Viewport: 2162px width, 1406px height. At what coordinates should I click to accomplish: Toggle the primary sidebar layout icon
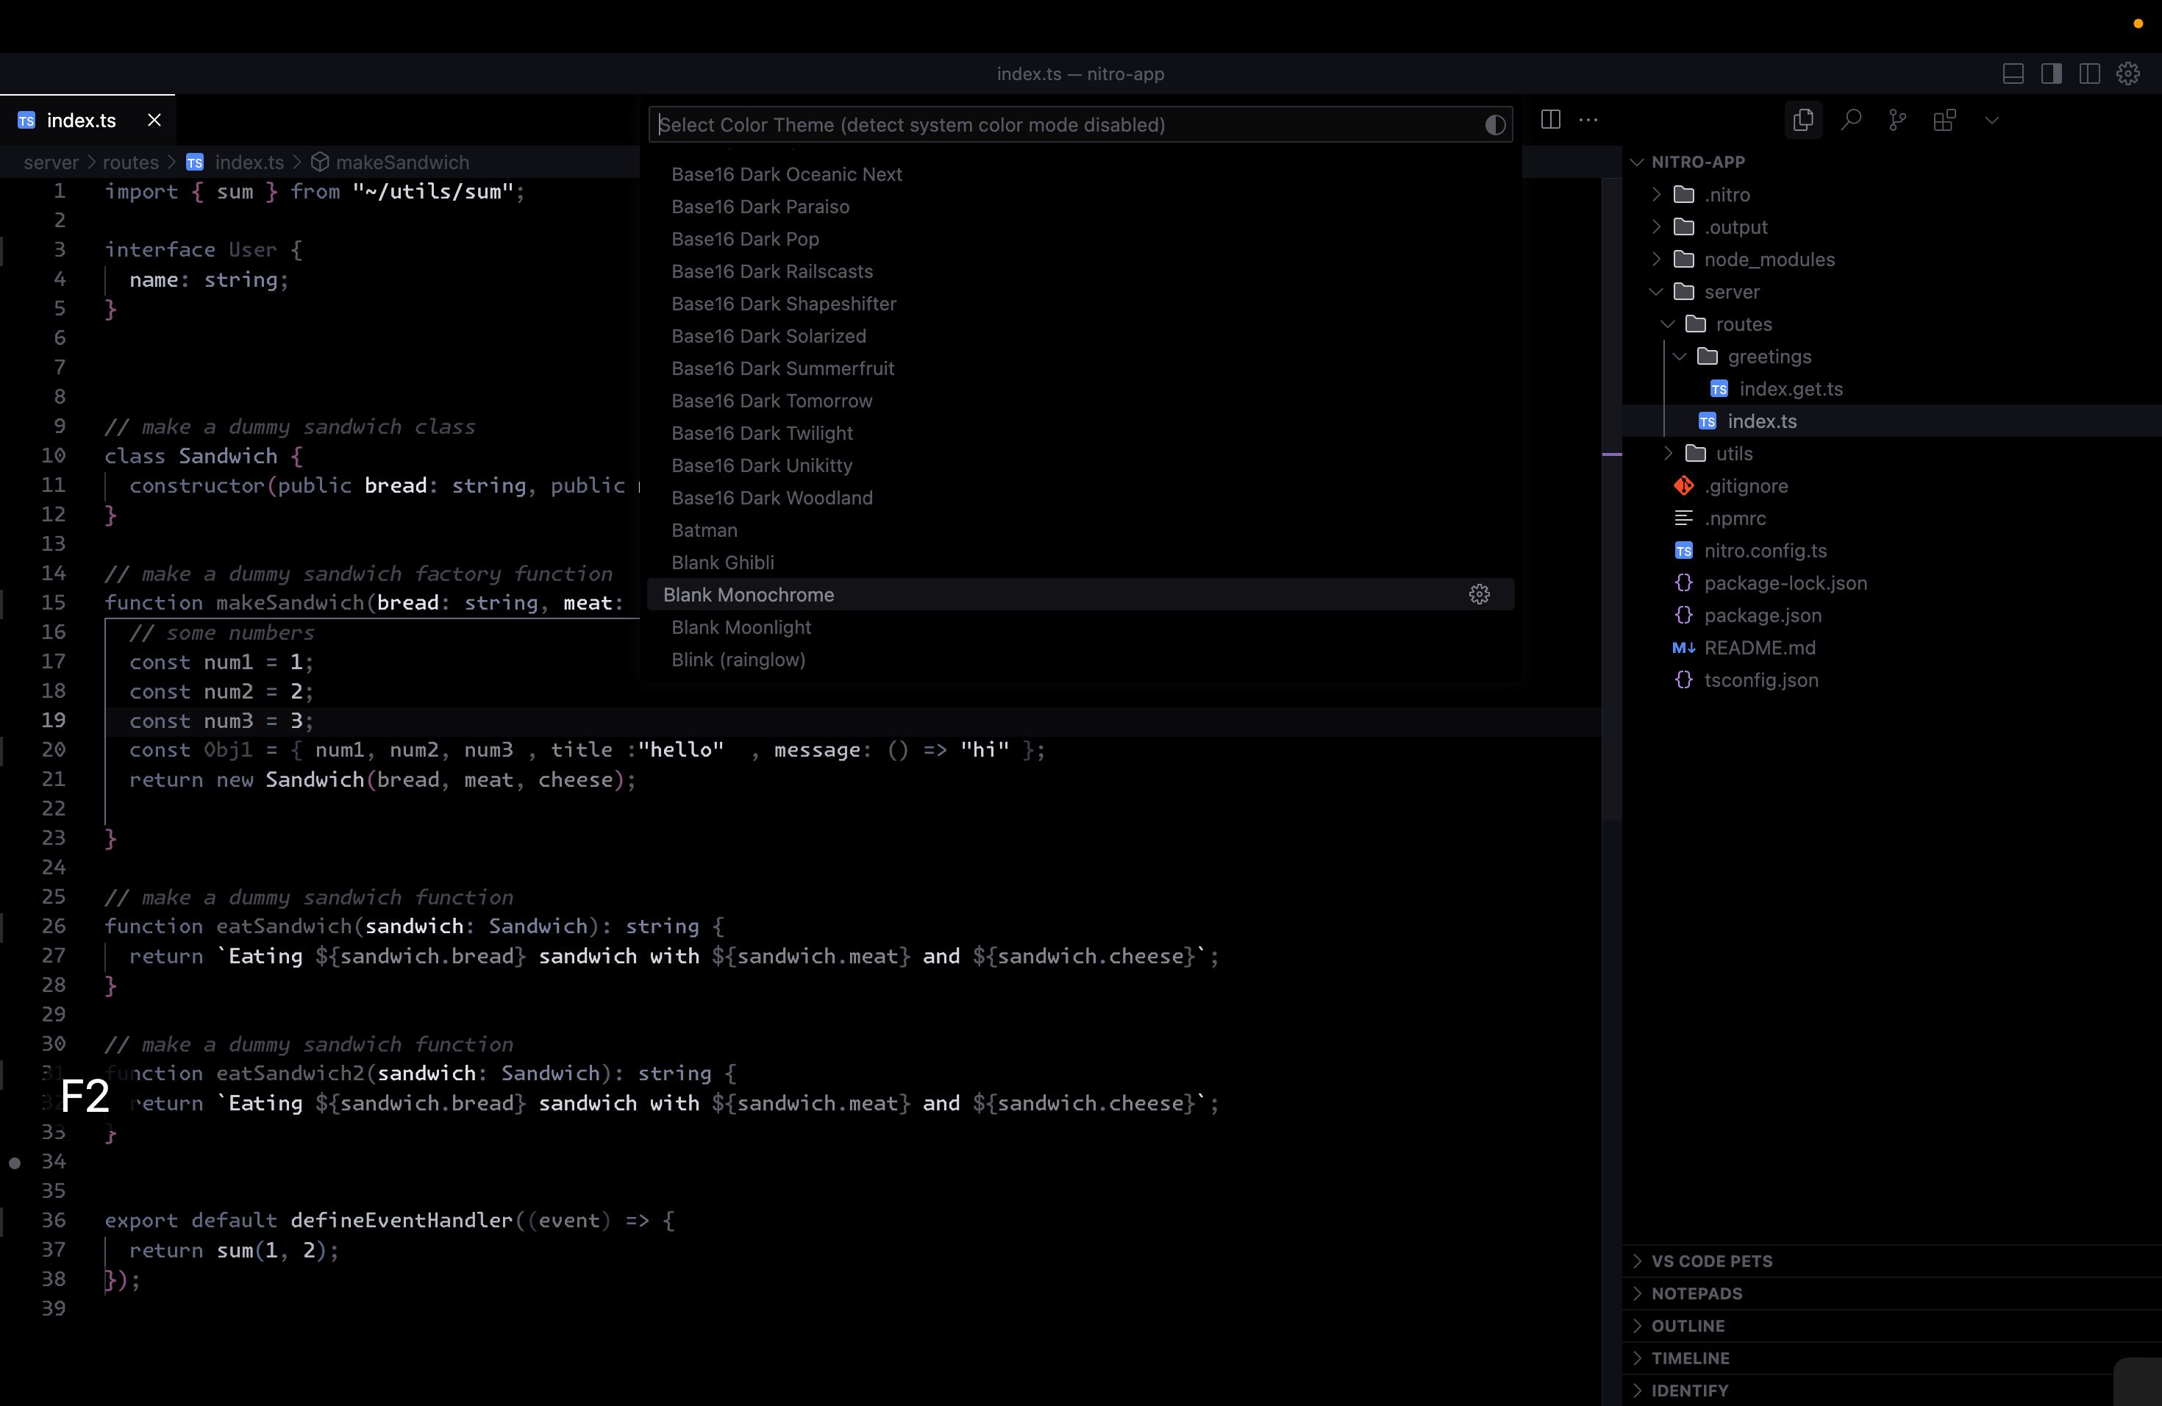pyautogui.click(x=2051, y=74)
